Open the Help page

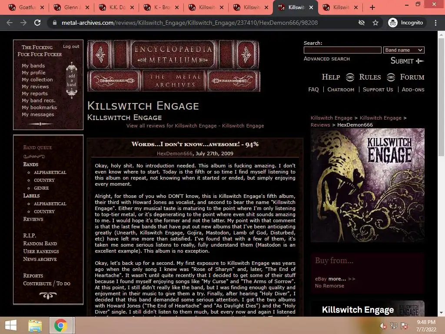331,77
